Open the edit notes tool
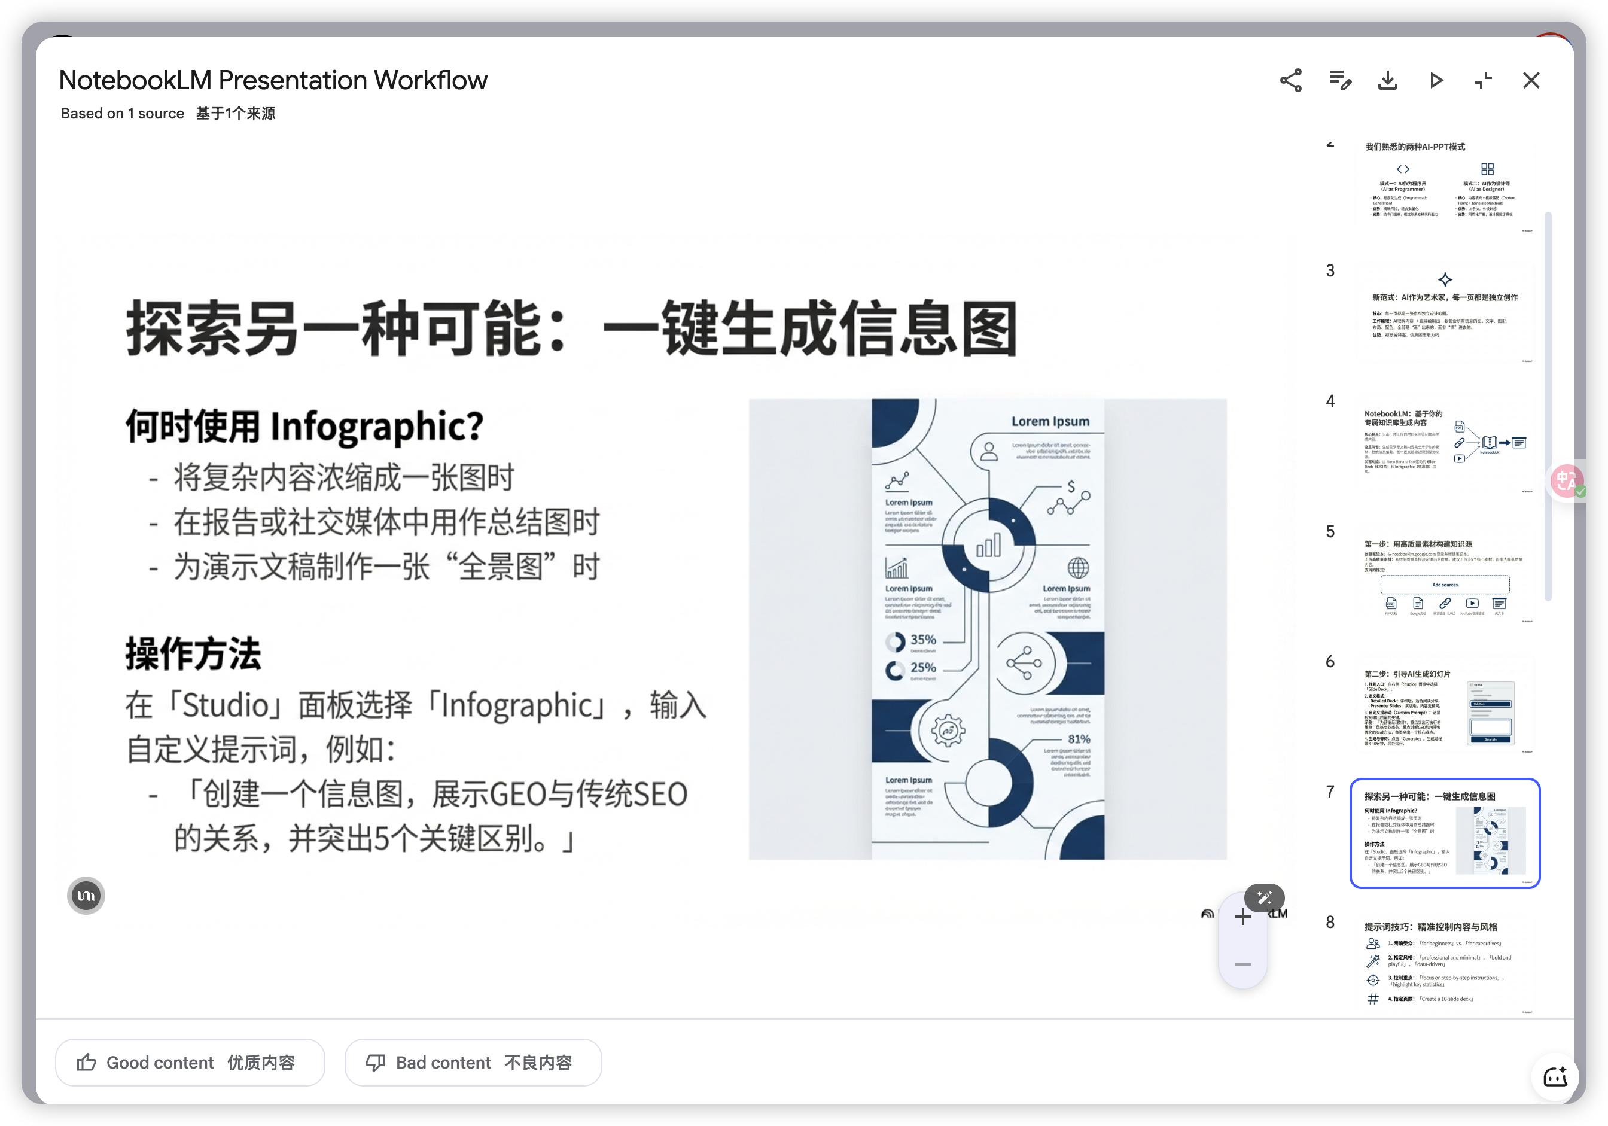The height and width of the screenshot is (1126, 1608). point(1341,81)
